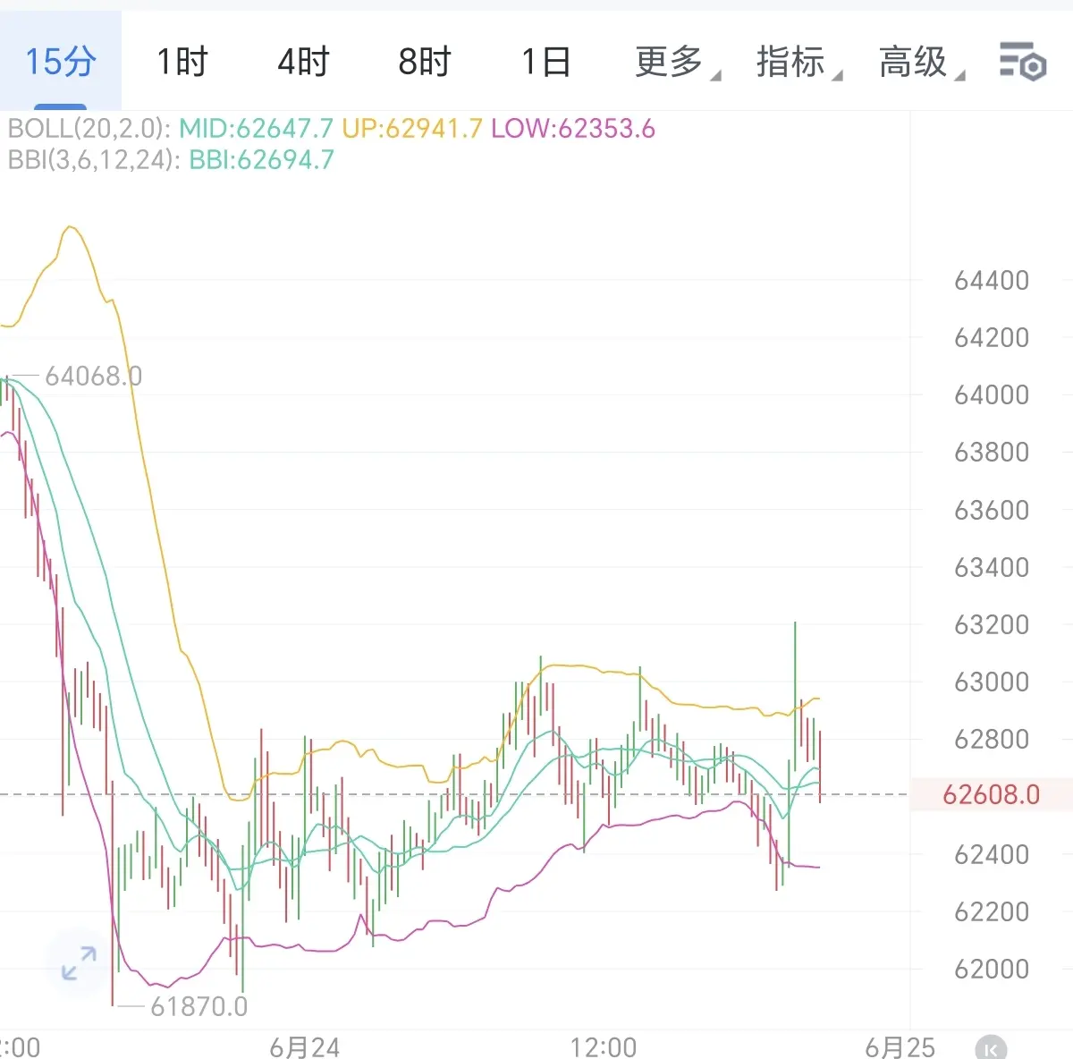1073x1059 pixels.
Task: Select the 15分 timeframe tab
Action: click(x=61, y=62)
